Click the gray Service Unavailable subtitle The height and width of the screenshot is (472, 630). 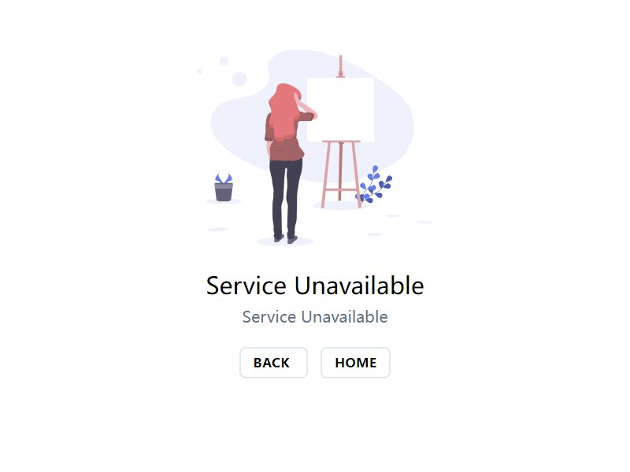pos(315,317)
